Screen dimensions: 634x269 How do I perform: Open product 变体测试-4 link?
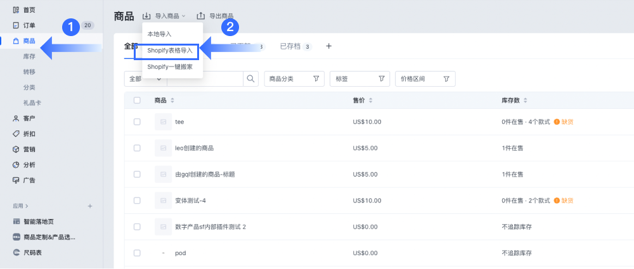pyautogui.click(x=190, y=201)
